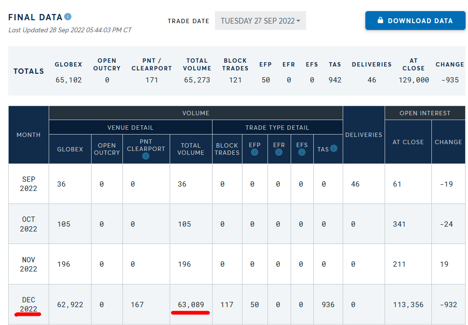Click the TAS info icon in table header
This screenshot has height=325, width=468.
click(334, 148)
